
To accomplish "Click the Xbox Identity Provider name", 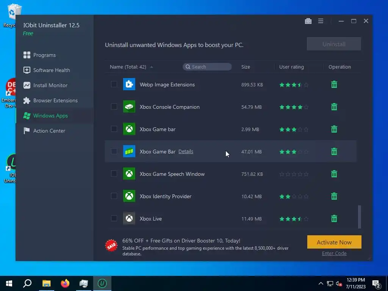I will pos(165,196).
